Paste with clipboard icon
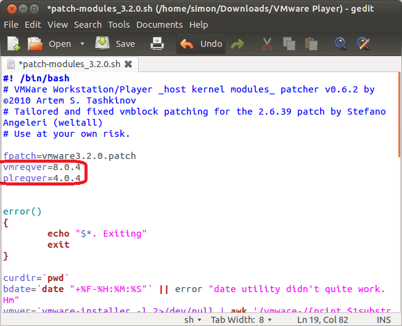The width and height of the screenshot is (402, 326). tap(311, 44)
